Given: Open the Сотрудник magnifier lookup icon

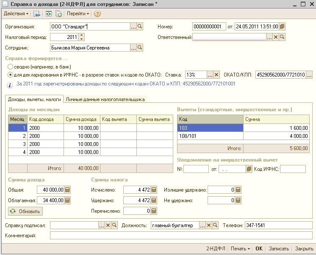Looking at the screenshot, I should 140,48.
